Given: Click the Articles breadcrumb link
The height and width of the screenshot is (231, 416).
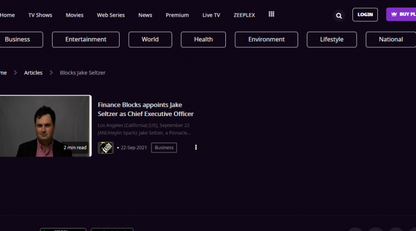Looking at the screenshot, I should tap(33, 73).
